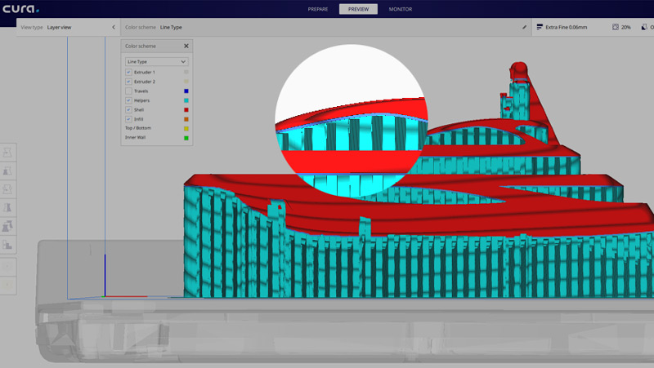Click the 20% infill icon
Image resolution: width=654 pixels, height=368 pixels.
coord(615,27)
